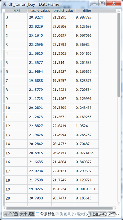
Task: Select cell with value 22.0123
Action: (x=63, y=171)
